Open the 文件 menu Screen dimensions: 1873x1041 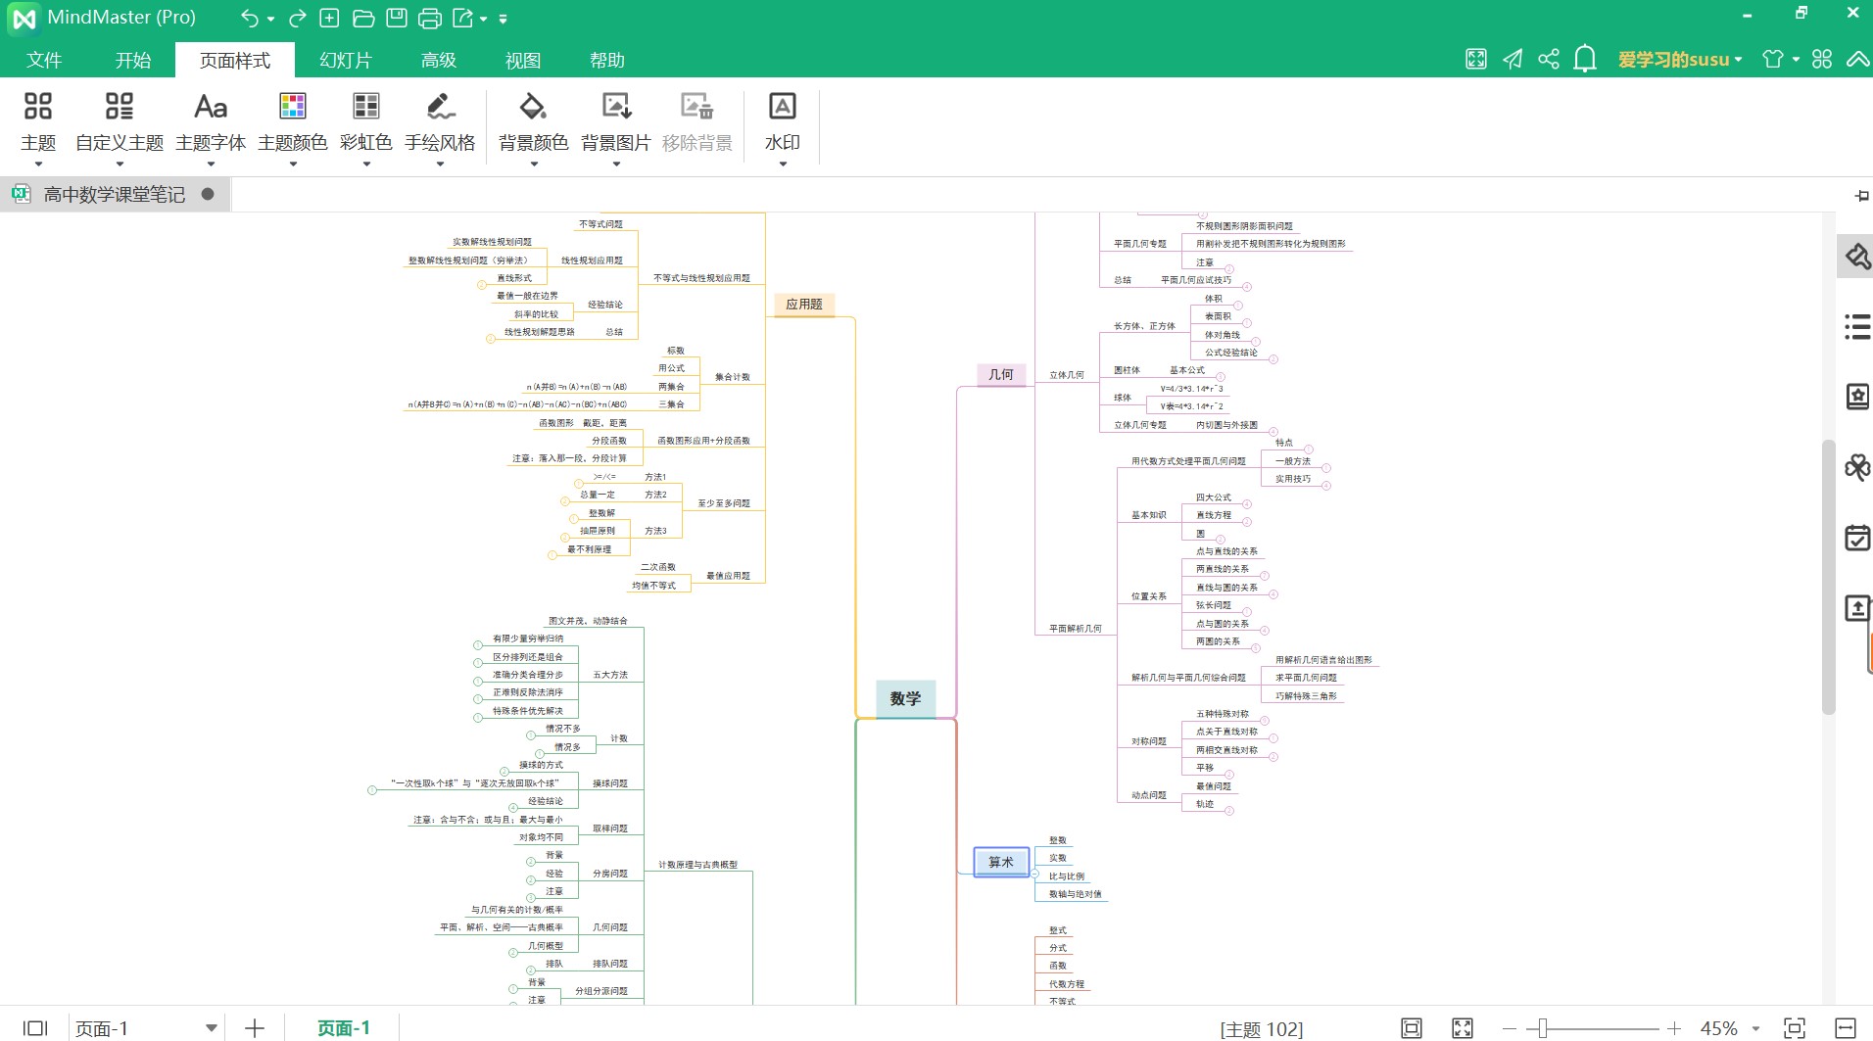[44, 60]
